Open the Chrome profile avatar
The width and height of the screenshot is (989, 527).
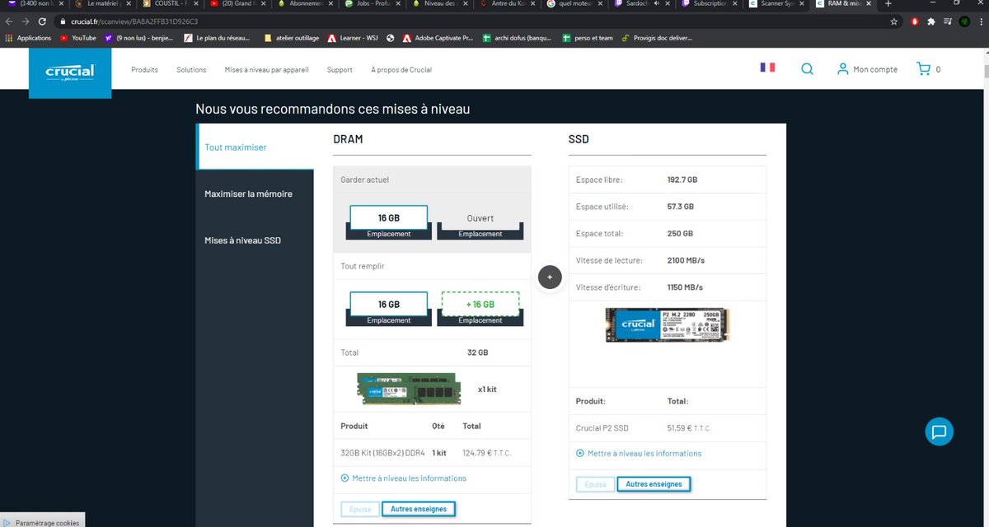[965, 21]
